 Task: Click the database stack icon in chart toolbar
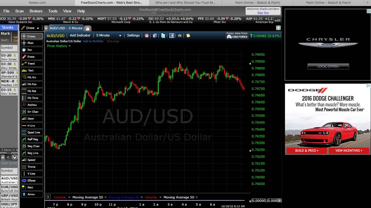[x=155, y=36]
